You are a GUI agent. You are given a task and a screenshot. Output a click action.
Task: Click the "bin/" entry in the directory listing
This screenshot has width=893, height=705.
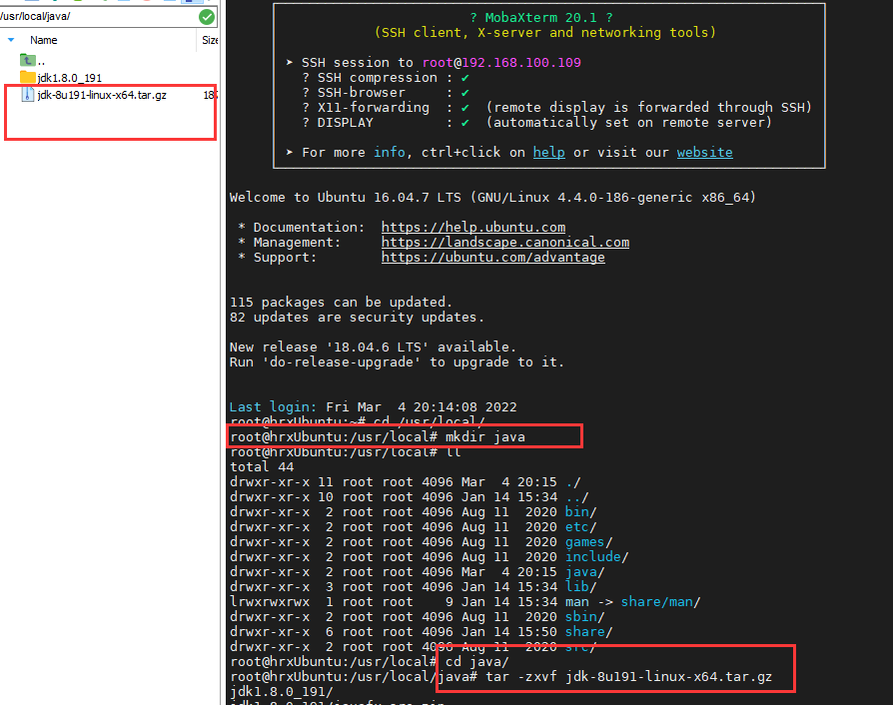click(581, 512)
